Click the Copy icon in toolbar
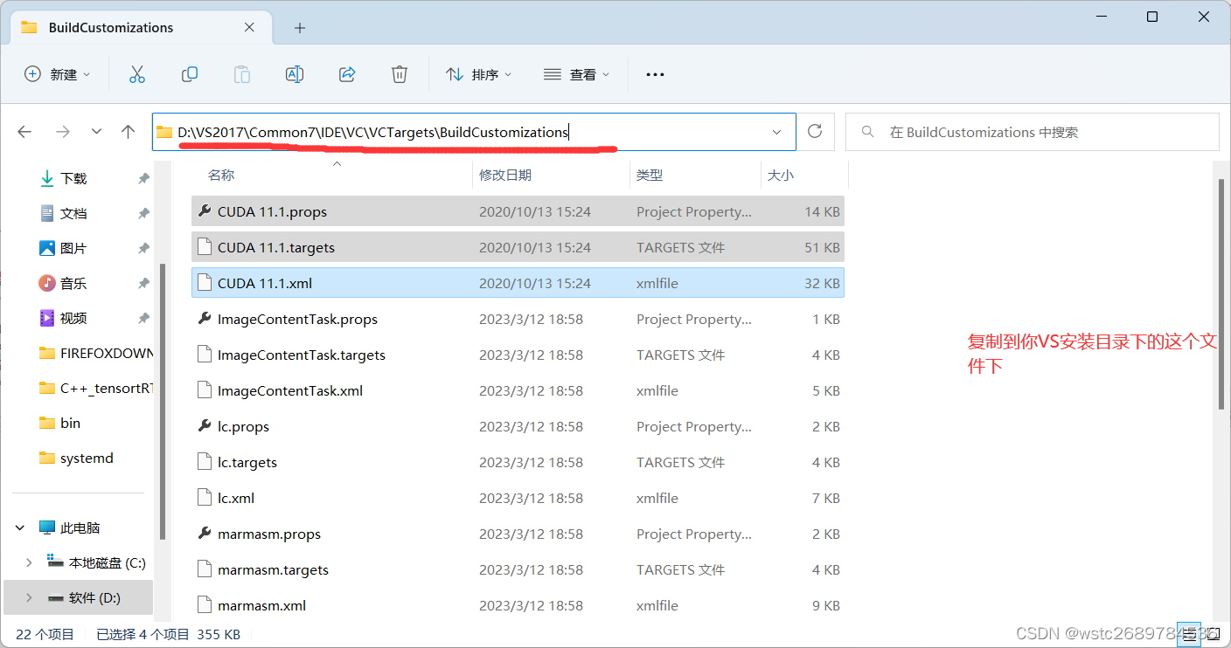 [190, 74]
